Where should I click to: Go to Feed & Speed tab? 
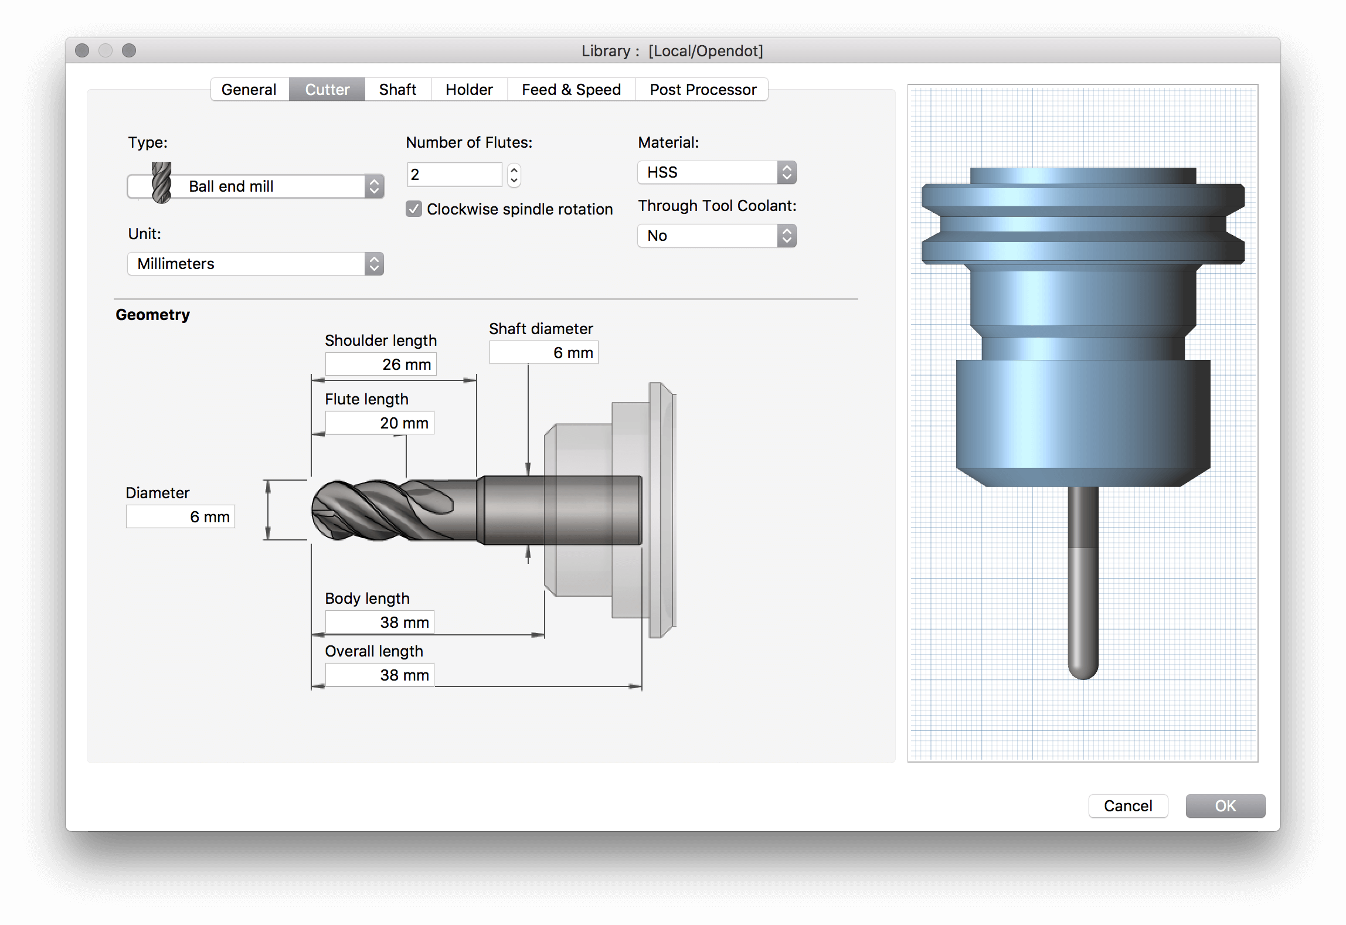(572, 90)
